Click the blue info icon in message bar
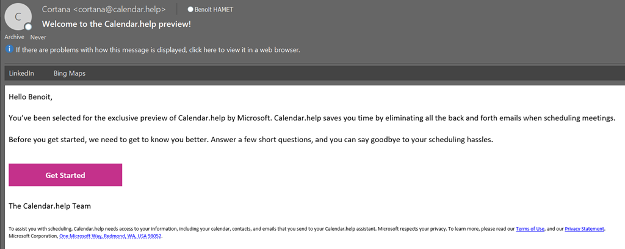Image resolution: width=625 pixels, height=249 pixels. 9,49
